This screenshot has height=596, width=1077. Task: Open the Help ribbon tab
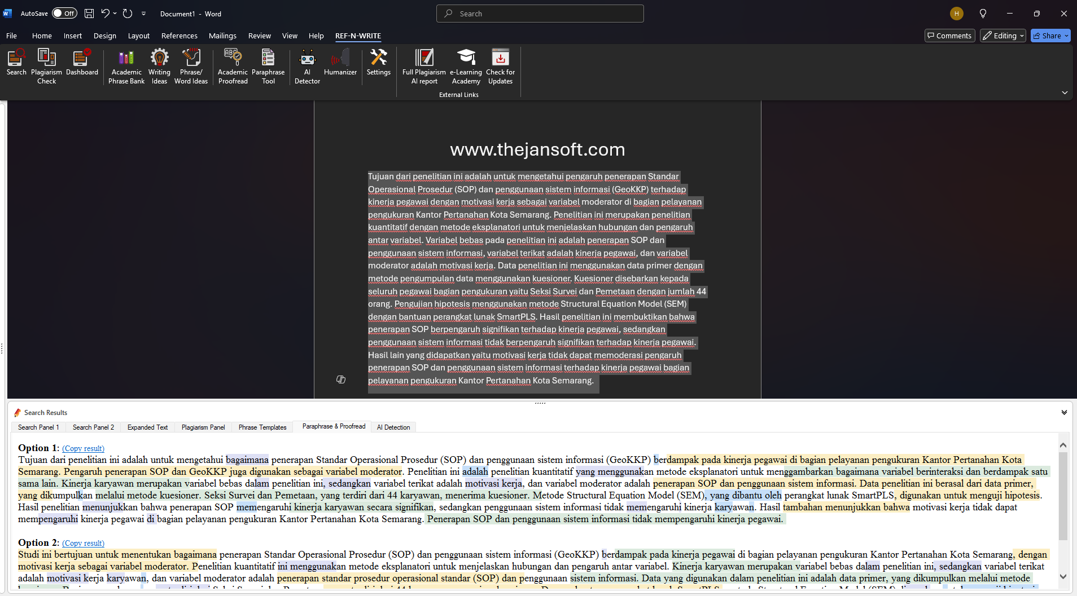pos(316,36)
